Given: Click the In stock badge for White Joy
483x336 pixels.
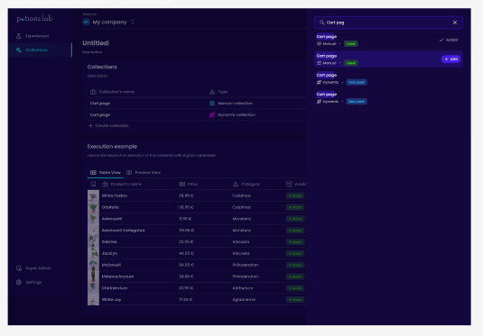Looking at the screenshot, I should [295, 300].
